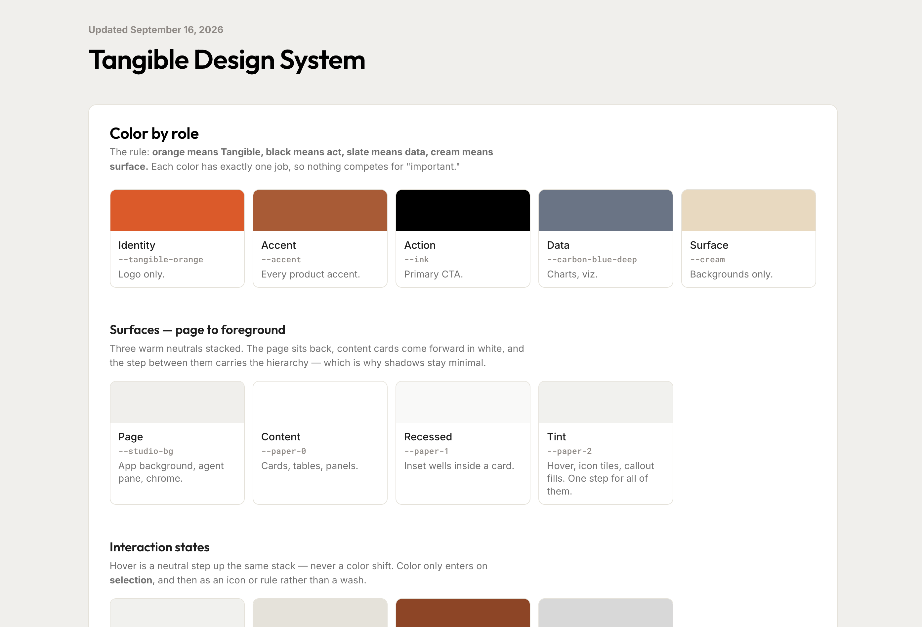This screenshot has height=627, width=922.
Task: Click the Page card label
Action: (131, 437)
